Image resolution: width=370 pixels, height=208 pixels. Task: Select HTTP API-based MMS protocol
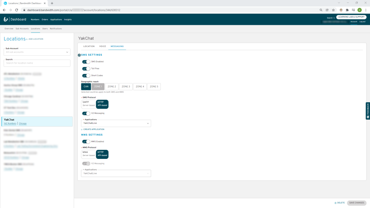click(102, 154)
